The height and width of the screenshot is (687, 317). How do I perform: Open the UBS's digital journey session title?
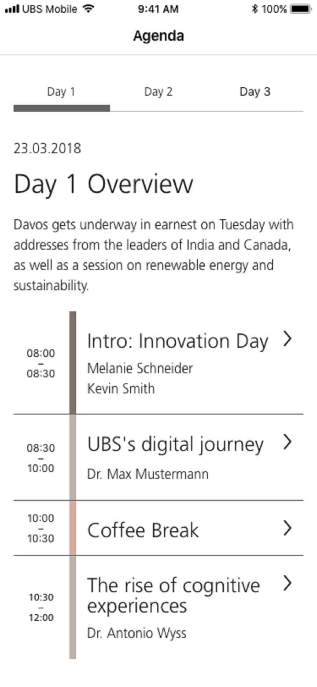[x=175, y=444]
